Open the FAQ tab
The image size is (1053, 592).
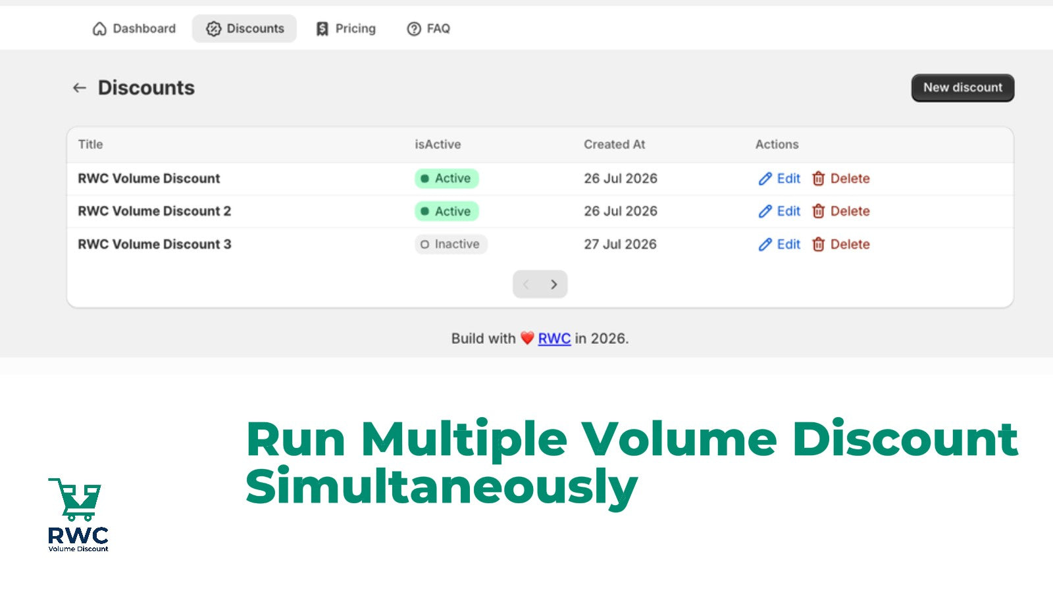point(428,28)
